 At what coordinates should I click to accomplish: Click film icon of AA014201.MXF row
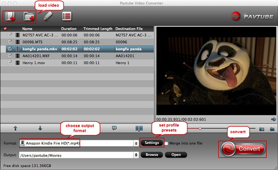(18, 56)
